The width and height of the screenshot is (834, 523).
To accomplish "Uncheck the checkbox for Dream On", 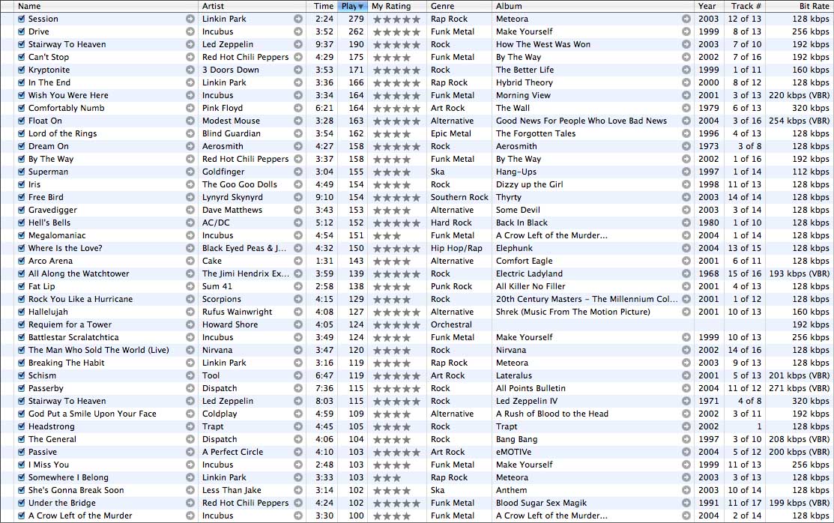I will [21, 146].
